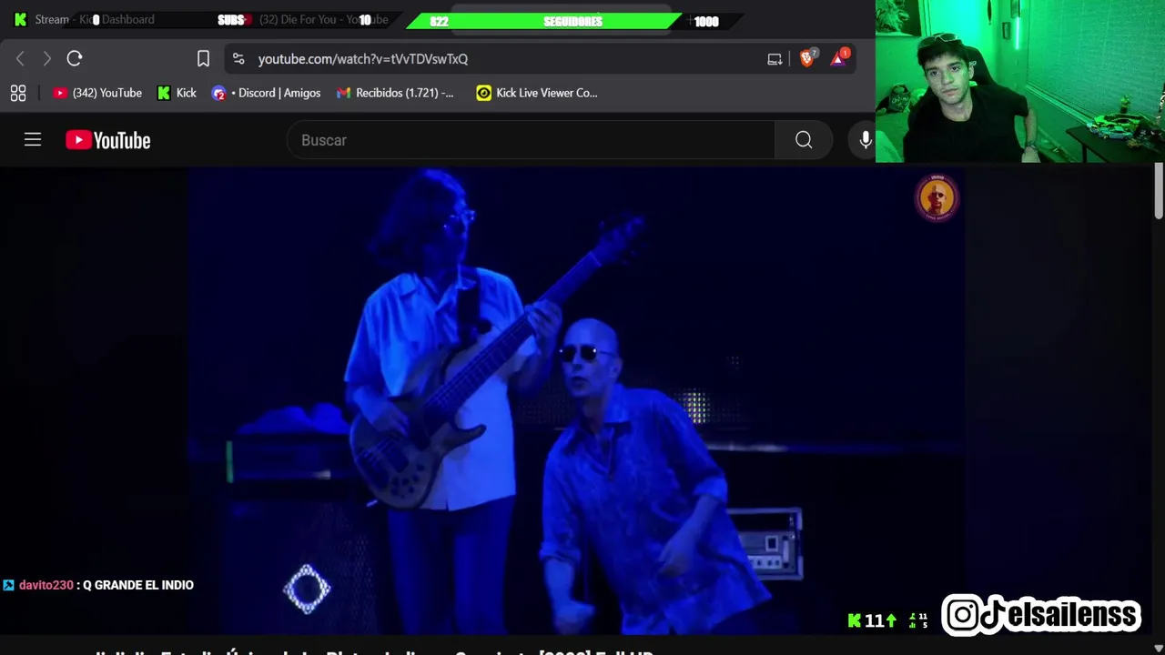The height and width of the screenshot is (655, 1165).
Task: Click the davito230 chat username
Action: tap(46, 585)
